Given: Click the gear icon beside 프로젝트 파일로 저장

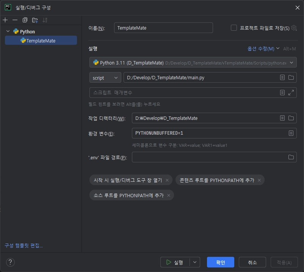Looking at the screenshot, I should pyautogui.click(x=294, y=28).
